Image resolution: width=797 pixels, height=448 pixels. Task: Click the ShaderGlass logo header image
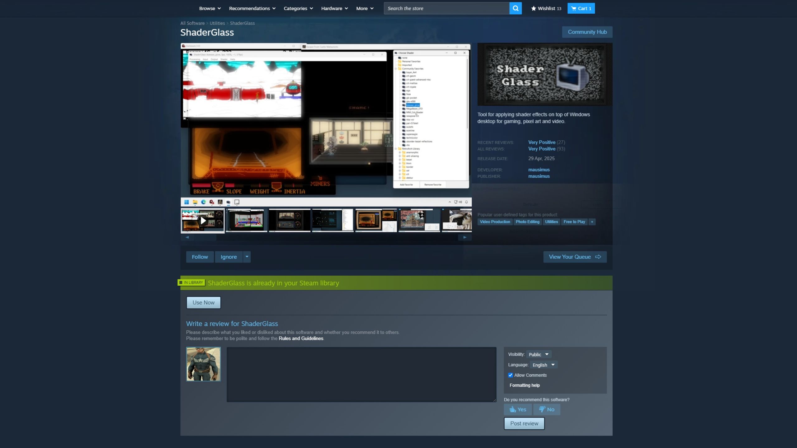(545, 74)
